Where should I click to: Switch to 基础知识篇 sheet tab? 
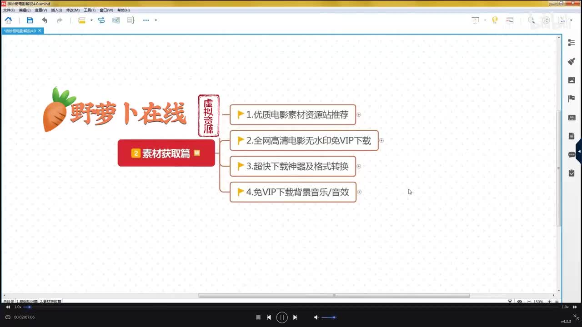tap(28, 301)
